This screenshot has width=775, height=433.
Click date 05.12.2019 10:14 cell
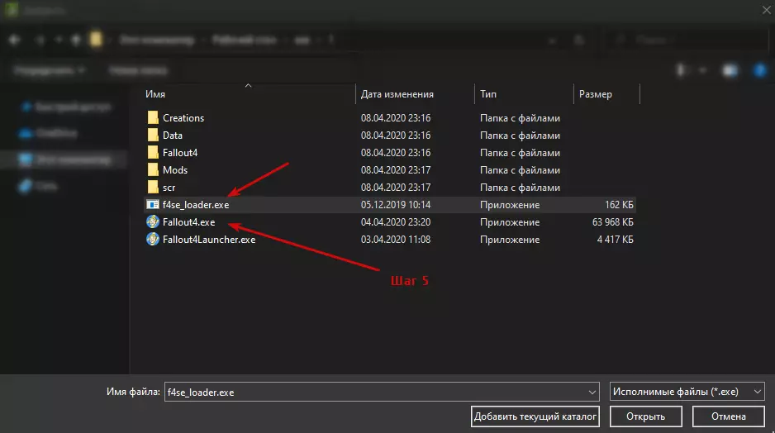coord(396,205)
